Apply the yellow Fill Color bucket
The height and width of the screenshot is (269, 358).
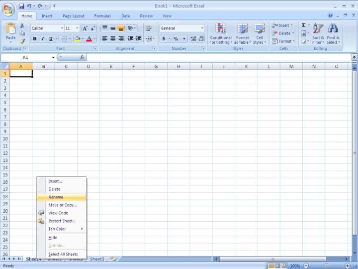pyautogui.click(x=78, y=39)
